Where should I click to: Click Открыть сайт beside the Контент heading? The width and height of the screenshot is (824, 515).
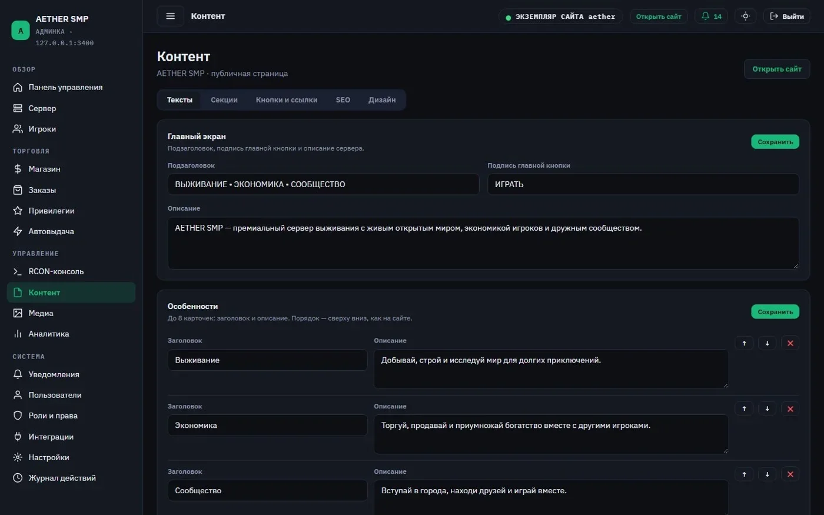(777, 69)
